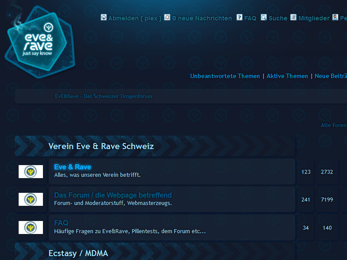Click the Das Forum row status icon
The width and height of the screenshot is (347, 260).
point(31,199)
